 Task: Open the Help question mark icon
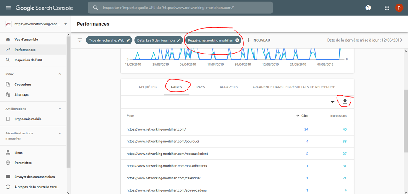[368, 8]
